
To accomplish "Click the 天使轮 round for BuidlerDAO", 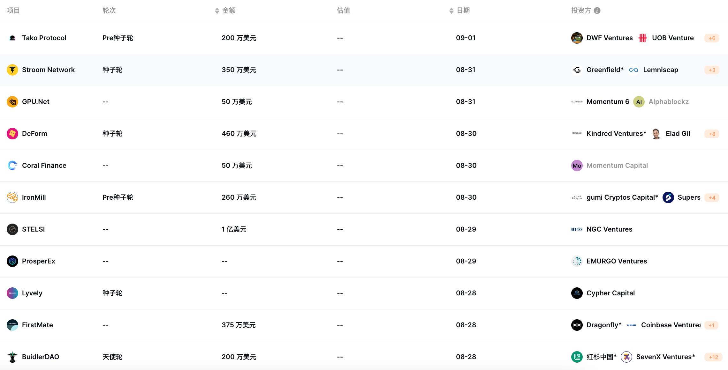I will click(112, 357).
